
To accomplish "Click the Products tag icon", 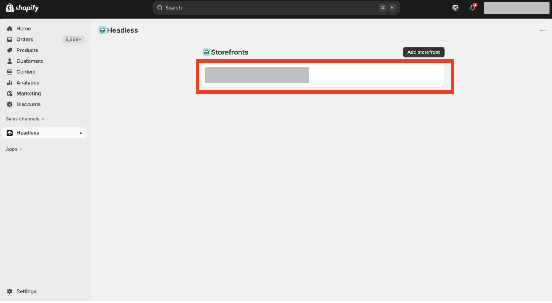I will tap(10, 50).
